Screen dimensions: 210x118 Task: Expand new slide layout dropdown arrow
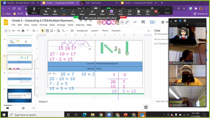click(10, 31)
